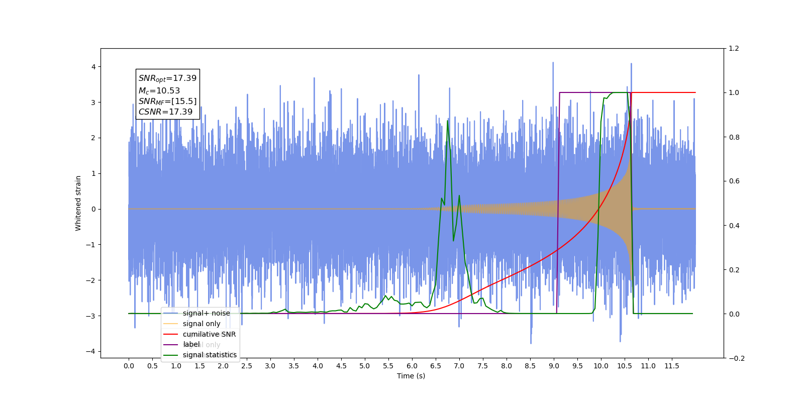
Task: Click the 'Time (s)' x-axis label
Action: (411, 376)
